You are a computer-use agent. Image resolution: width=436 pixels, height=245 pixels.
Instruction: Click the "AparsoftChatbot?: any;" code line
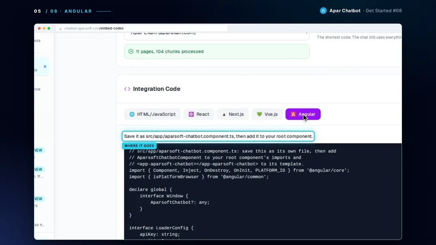[180, 202]
